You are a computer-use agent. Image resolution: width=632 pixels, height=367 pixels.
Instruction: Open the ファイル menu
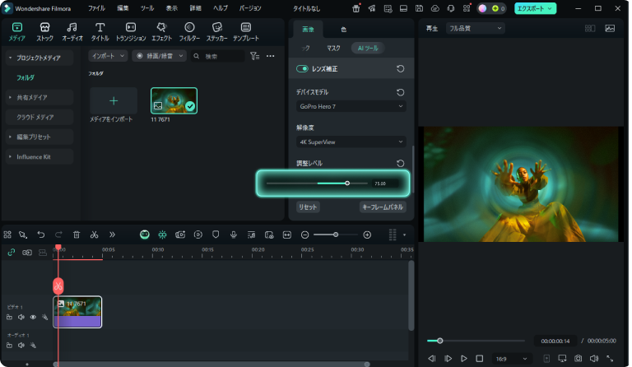pos(97,8)
